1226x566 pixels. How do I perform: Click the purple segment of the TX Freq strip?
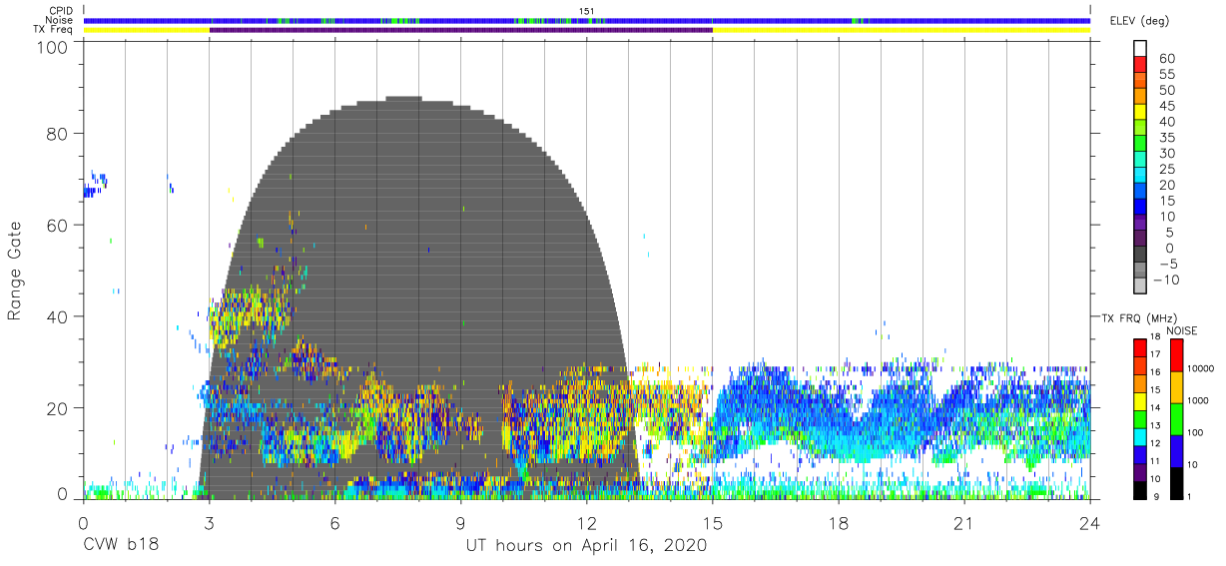(461, 30)
